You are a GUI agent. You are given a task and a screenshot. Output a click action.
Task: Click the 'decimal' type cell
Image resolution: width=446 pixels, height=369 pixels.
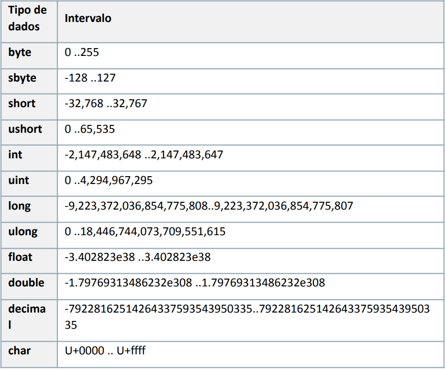coord(27,316)
